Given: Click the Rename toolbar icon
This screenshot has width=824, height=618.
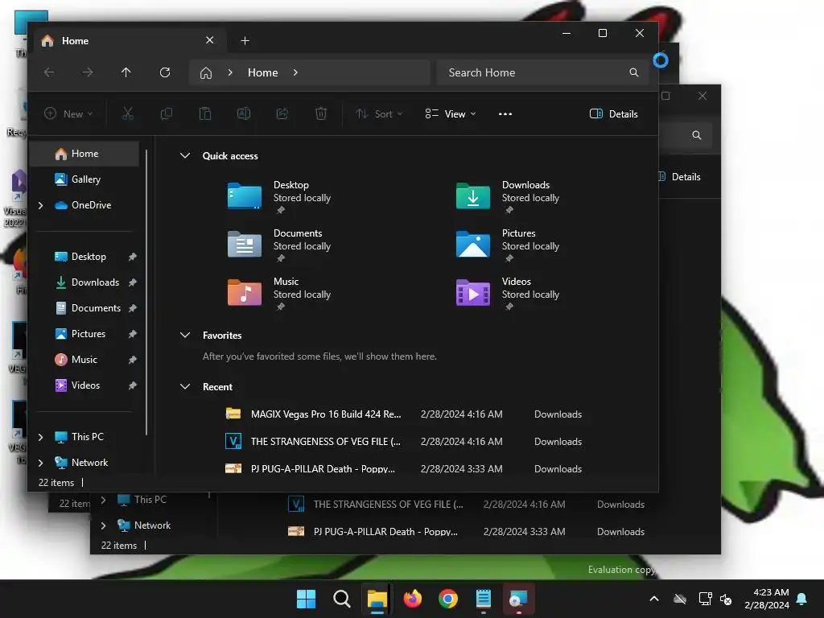Looking at the screenshot, I should [244, 113].
